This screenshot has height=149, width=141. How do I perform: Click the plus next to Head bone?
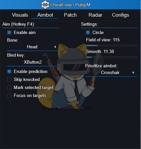pos(55,47)
